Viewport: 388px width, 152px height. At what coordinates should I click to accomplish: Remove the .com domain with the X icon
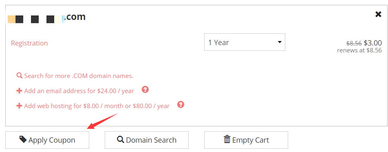click(x=378, y=14)
